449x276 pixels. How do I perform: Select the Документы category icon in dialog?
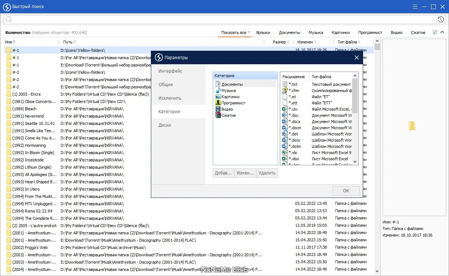pyautogui.click(x=218, y=84)
